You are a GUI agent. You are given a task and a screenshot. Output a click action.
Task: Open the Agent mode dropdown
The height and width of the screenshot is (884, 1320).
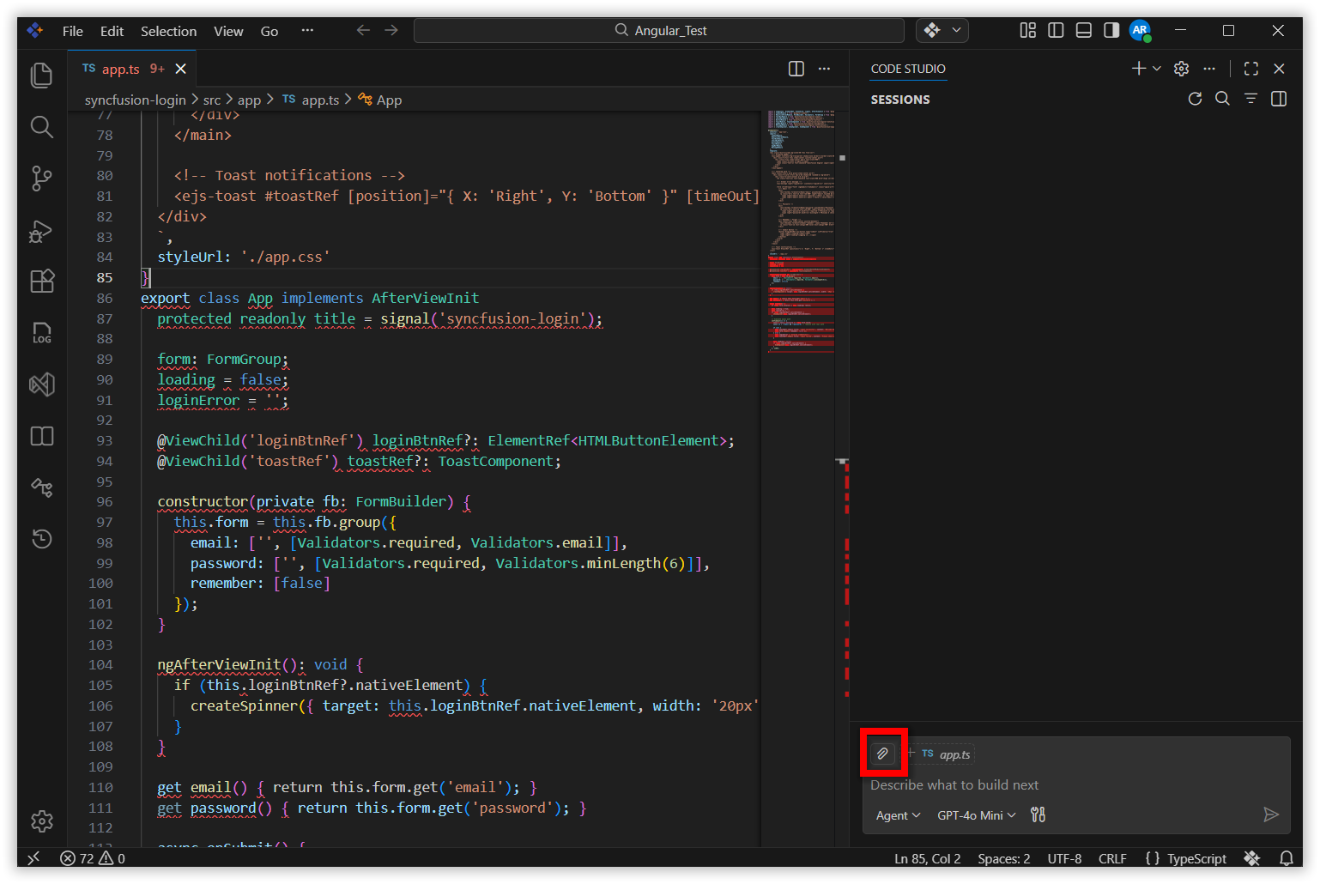tap(896, 814)
